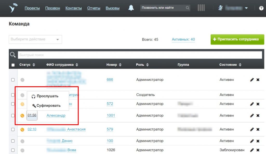Click the Активных: 40 filter link
The height and width of the screenshot is (154, 266).
(x=183, y=40)
